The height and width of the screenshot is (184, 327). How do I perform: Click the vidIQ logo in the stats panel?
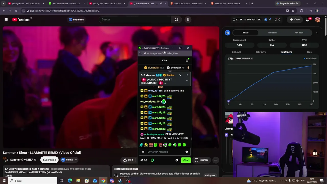coord(227,33)
